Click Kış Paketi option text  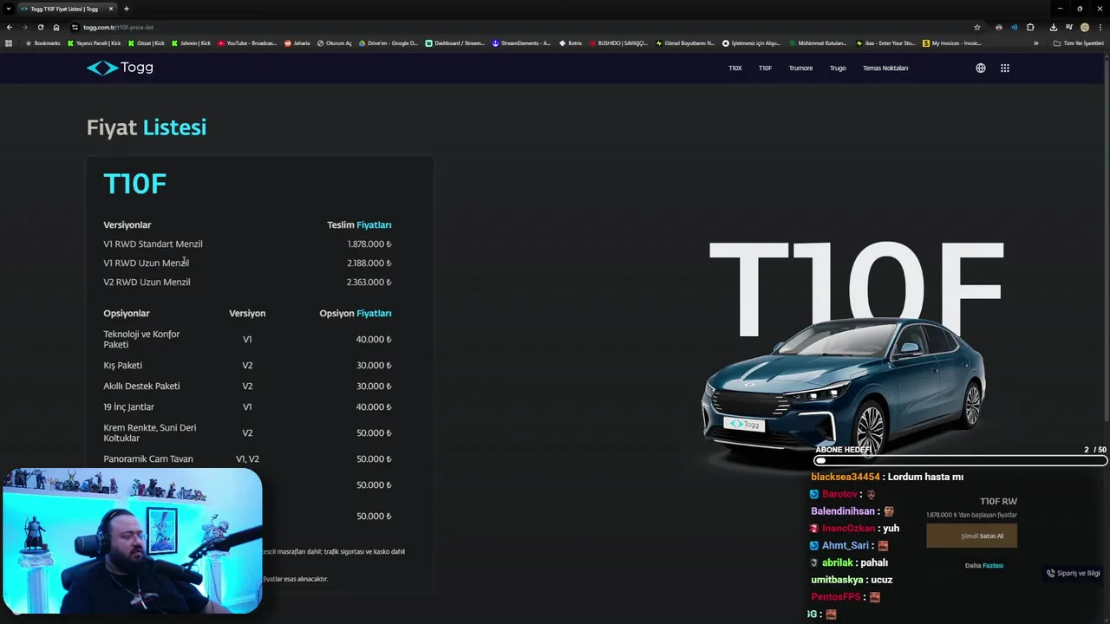point(122,365)
